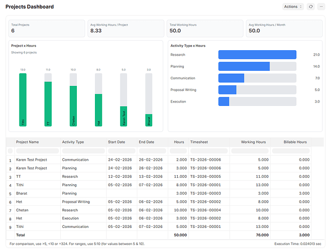Click the Total Projects number card

[46, 29]
